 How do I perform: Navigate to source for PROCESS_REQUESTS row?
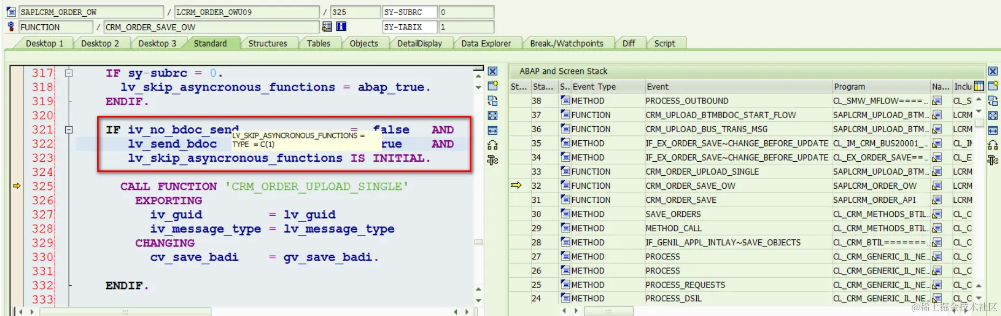(937, 285)
